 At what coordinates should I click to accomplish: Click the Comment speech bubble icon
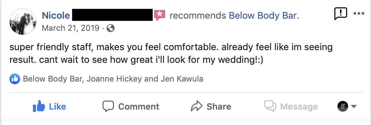click(108, 106)
